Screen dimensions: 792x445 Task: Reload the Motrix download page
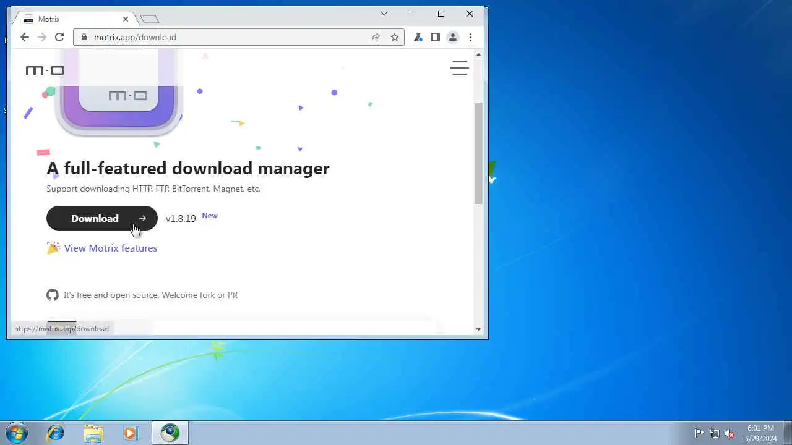click(x=59, y=37)
